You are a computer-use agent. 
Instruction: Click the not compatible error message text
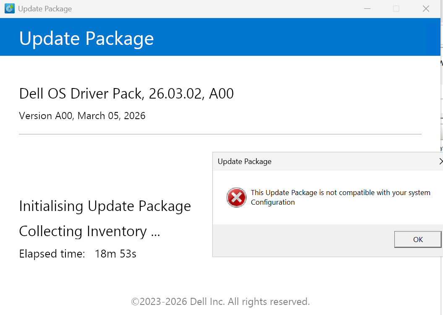tap(341, 197)
